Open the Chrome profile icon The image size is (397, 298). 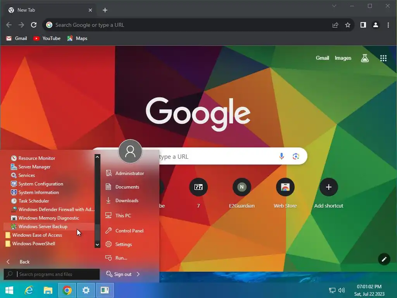376,25
